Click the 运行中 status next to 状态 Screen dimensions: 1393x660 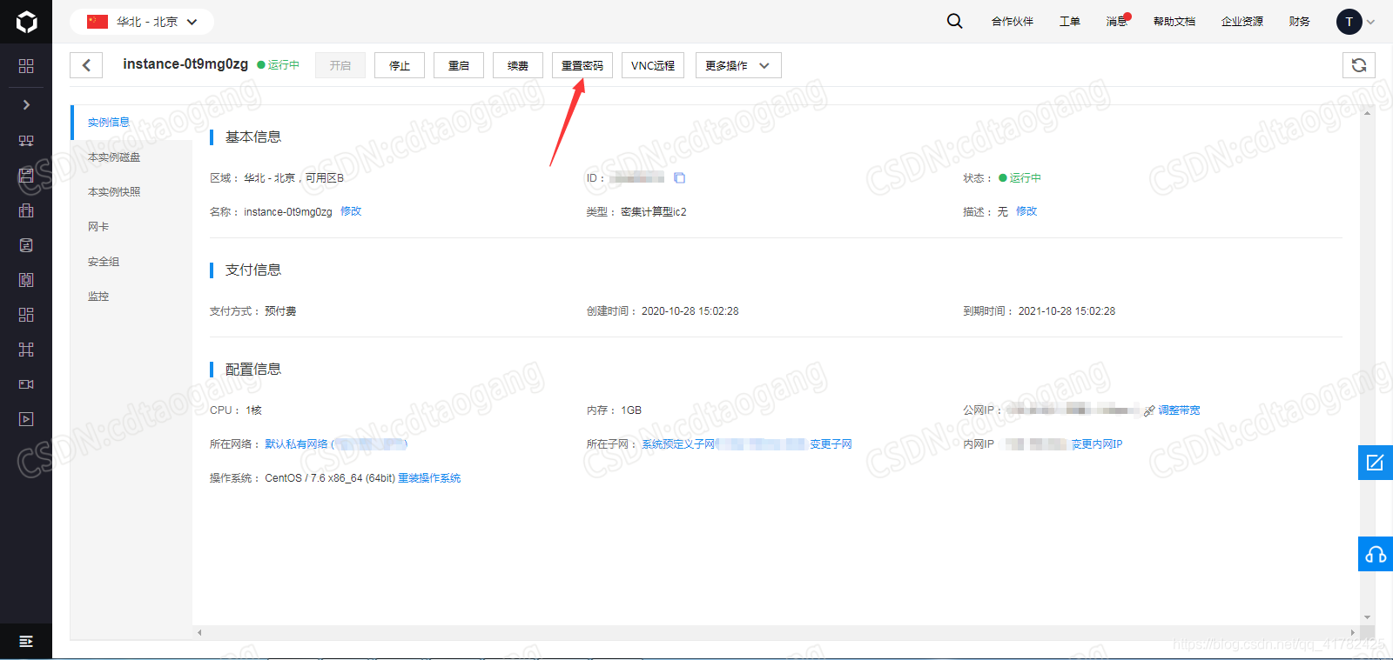pyautogui.click(x=1020, y=178)
